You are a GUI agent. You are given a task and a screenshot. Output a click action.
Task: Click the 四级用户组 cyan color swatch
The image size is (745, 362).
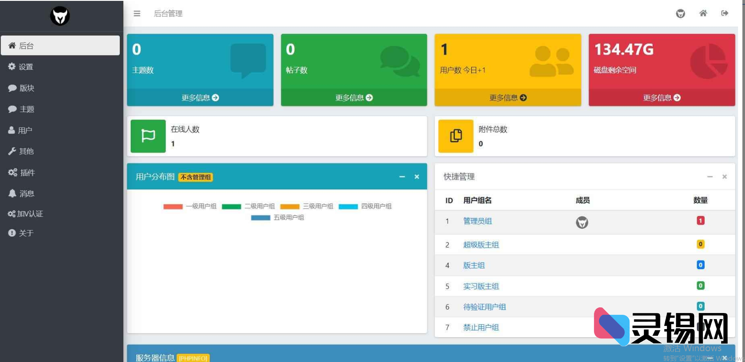point(348,206)
